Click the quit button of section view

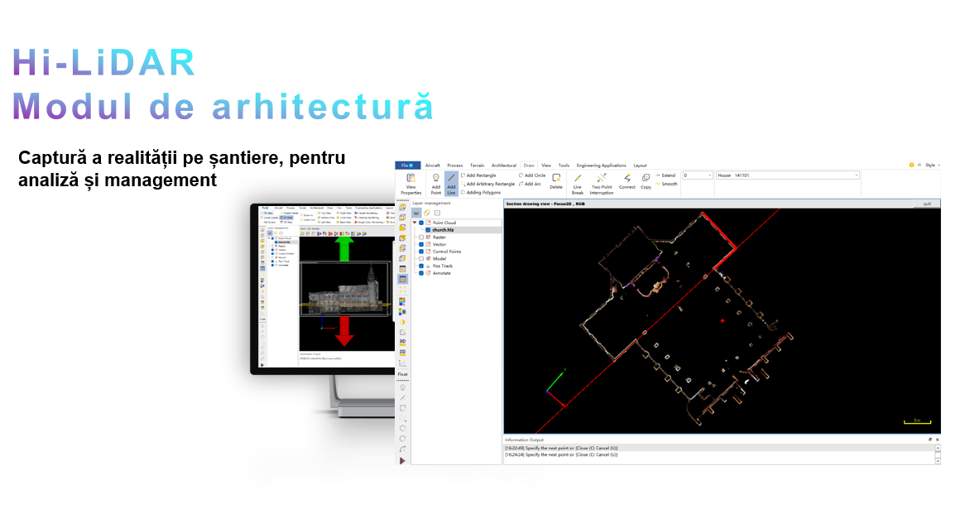927,204
